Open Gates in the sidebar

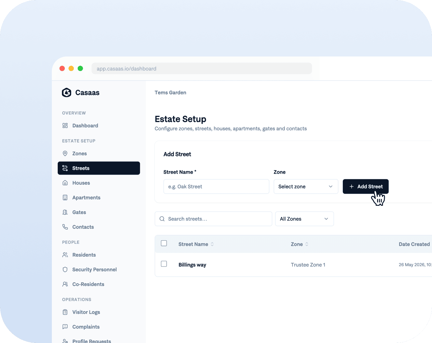99,212
